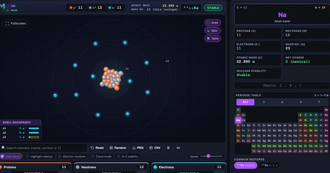Generate a Random element

[x=118, y=148]
